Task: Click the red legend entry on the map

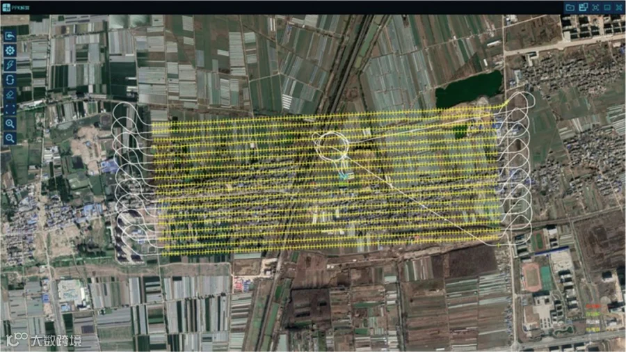Action: click(593, 306)
